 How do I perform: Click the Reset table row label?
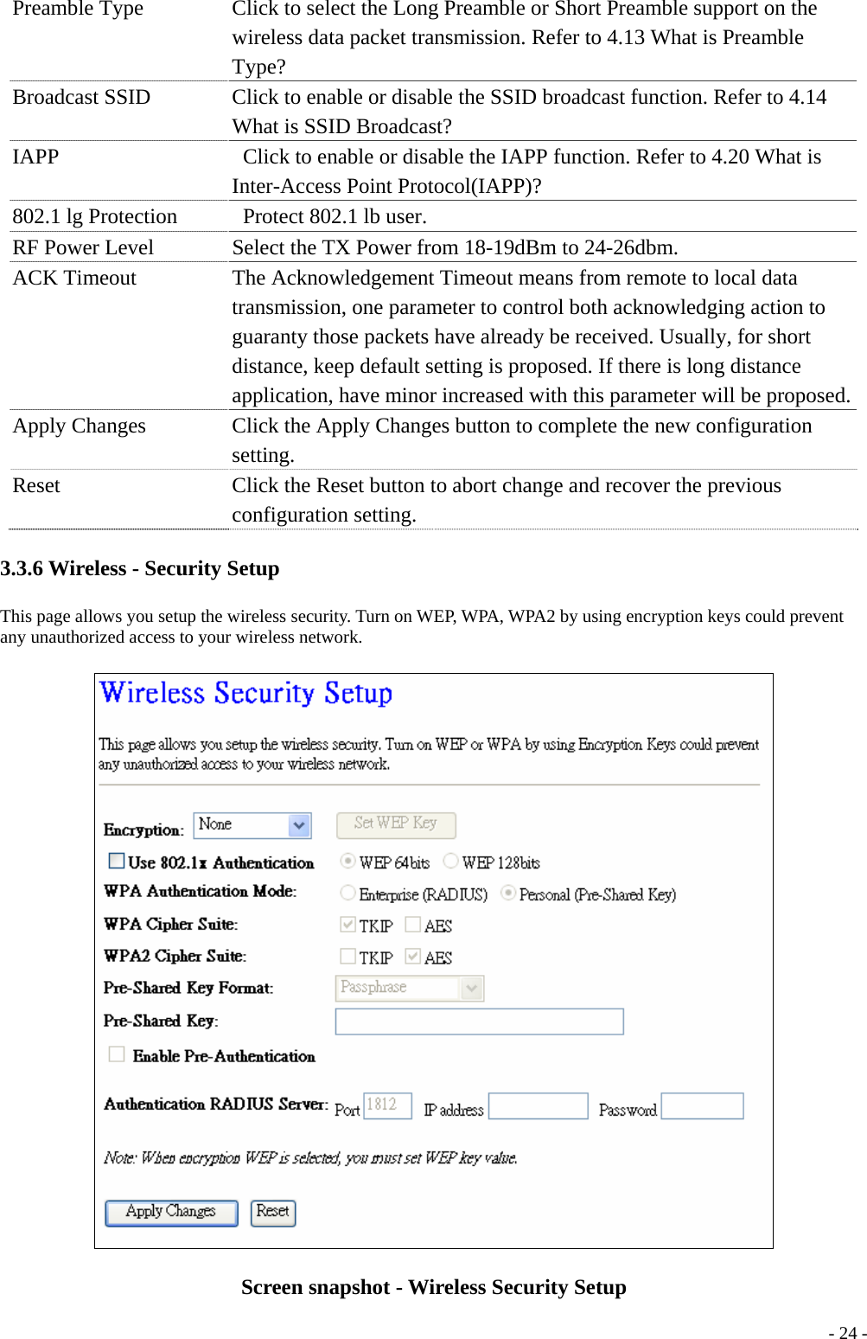36,485
